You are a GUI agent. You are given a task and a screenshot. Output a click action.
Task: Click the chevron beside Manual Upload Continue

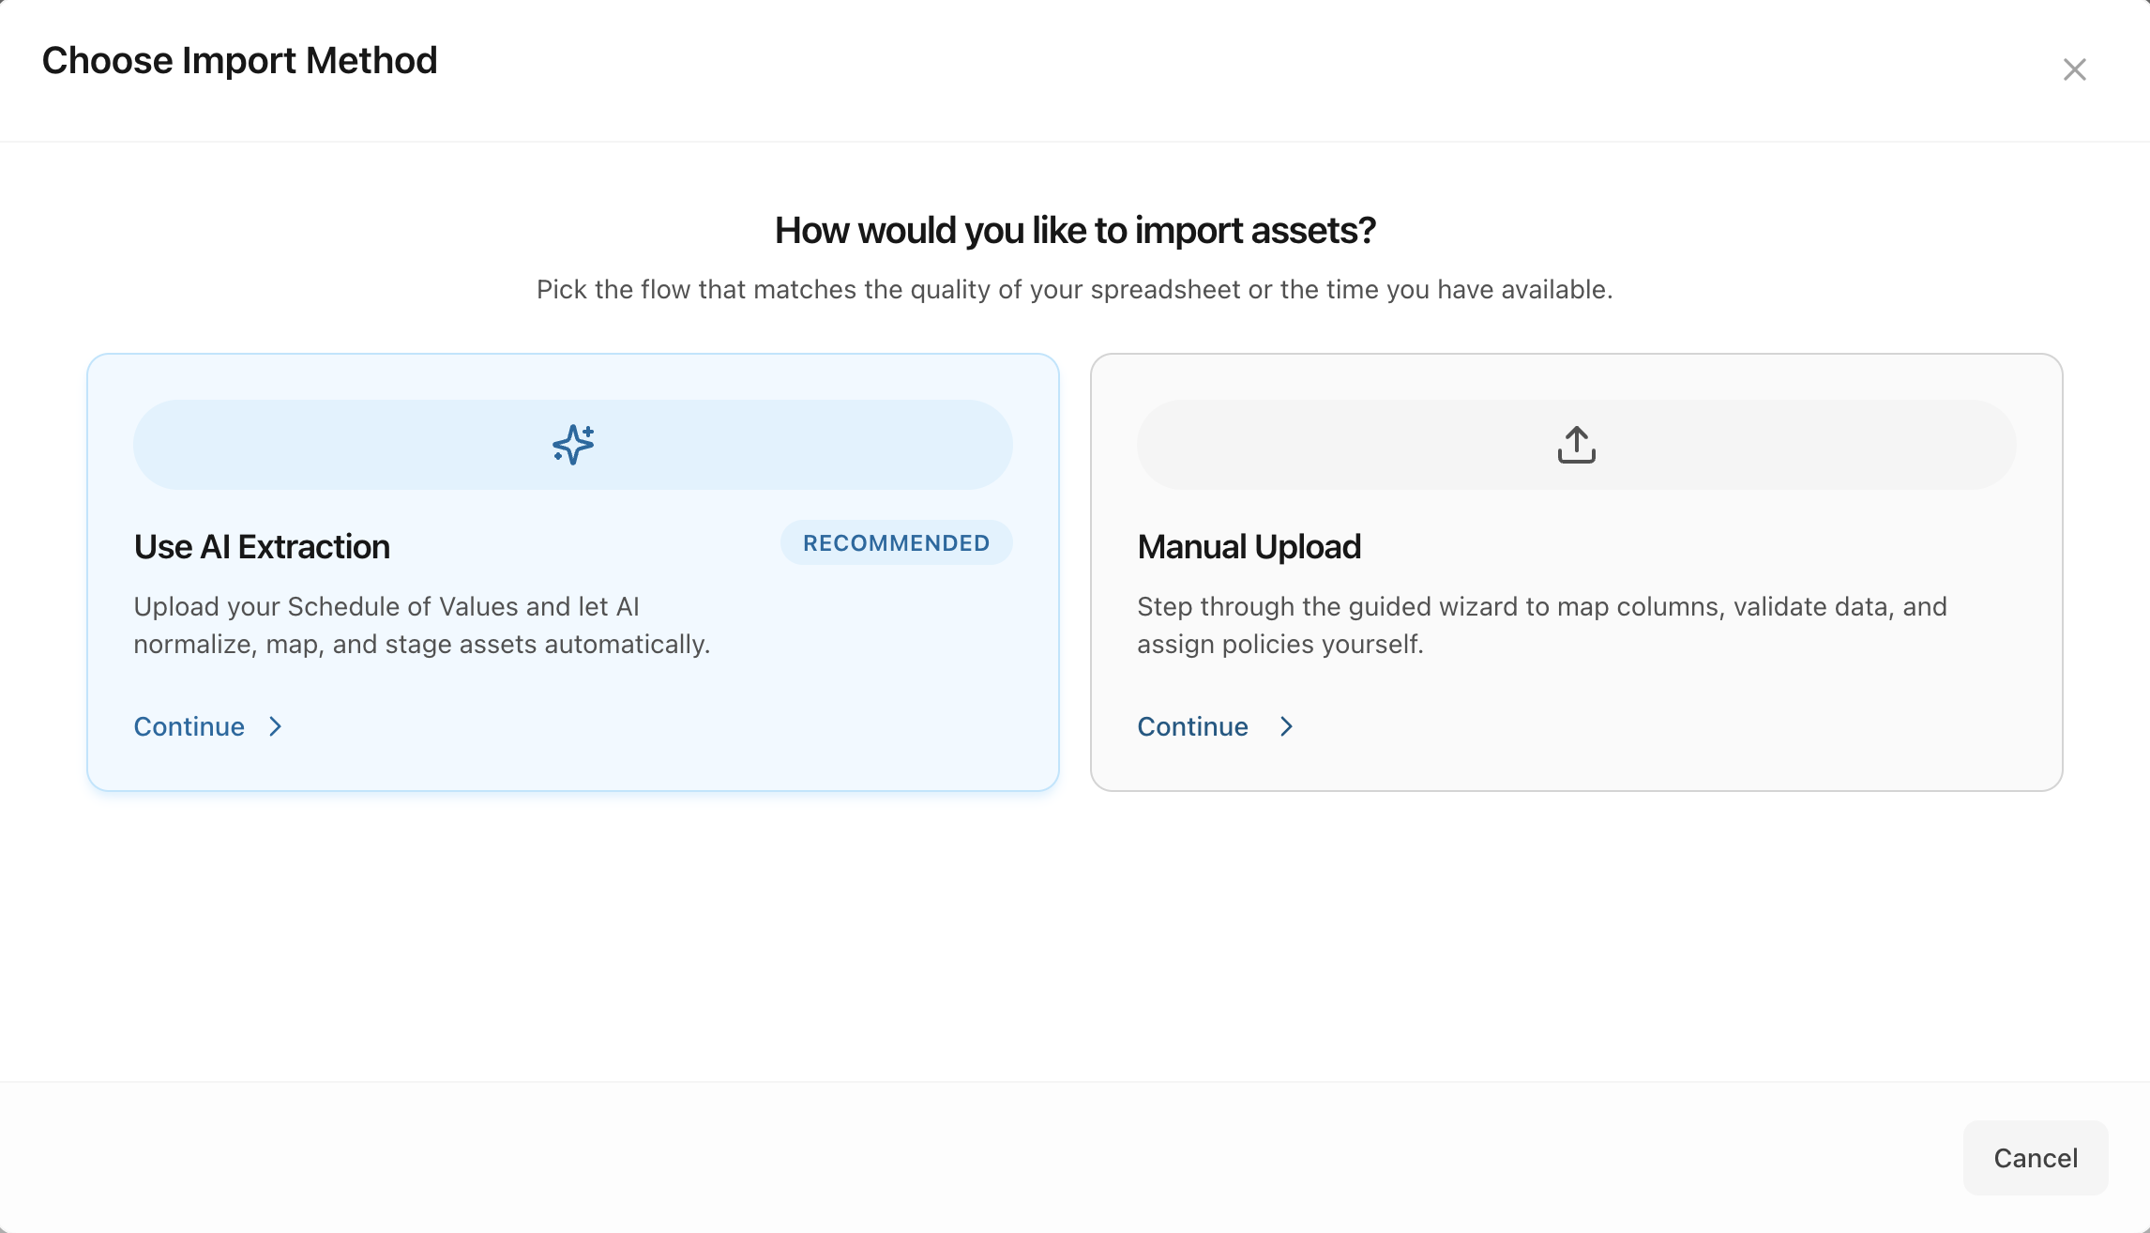coord(1286,726)
